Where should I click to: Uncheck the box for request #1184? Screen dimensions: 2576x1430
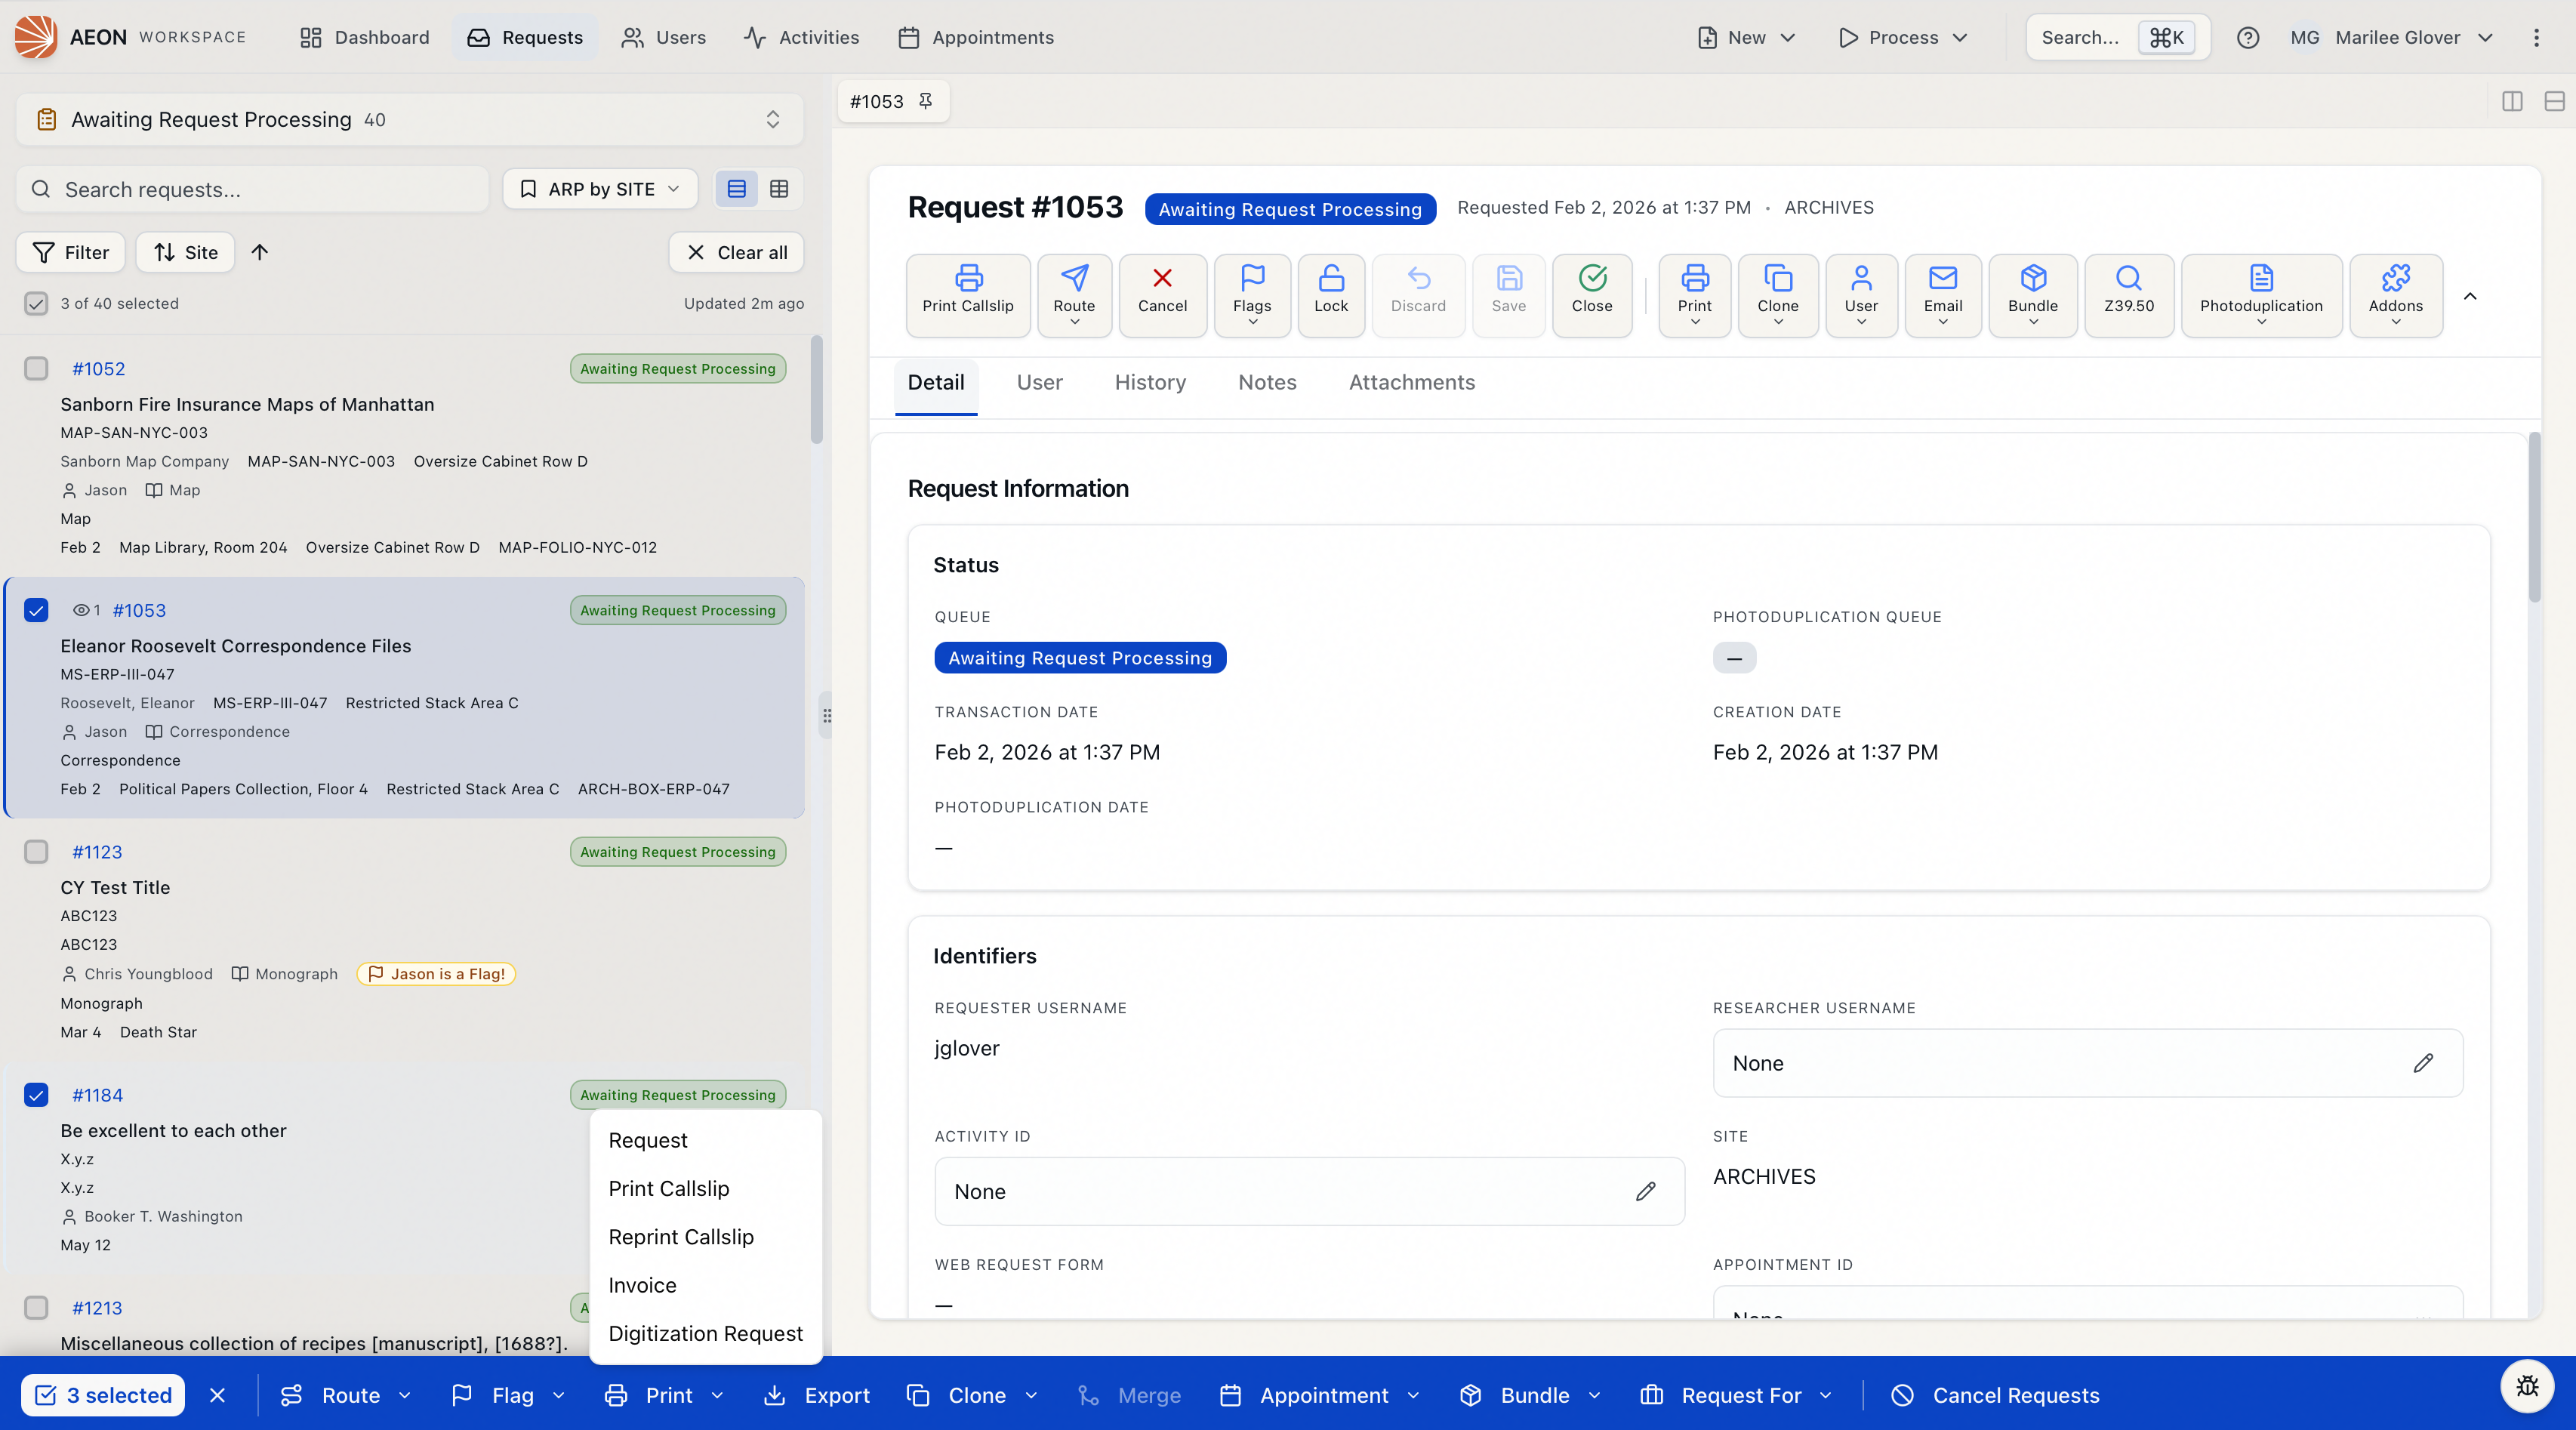[36, 1094]
